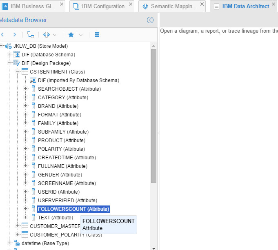Open the list menu icon
The image size is (278, 250).
click(x=97, y=35)
